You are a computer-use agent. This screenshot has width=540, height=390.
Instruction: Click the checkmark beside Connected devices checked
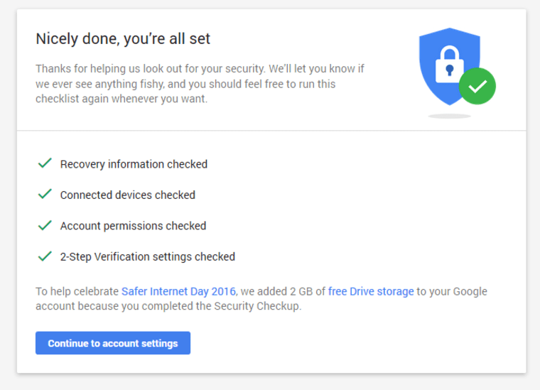tap(45, 194)
